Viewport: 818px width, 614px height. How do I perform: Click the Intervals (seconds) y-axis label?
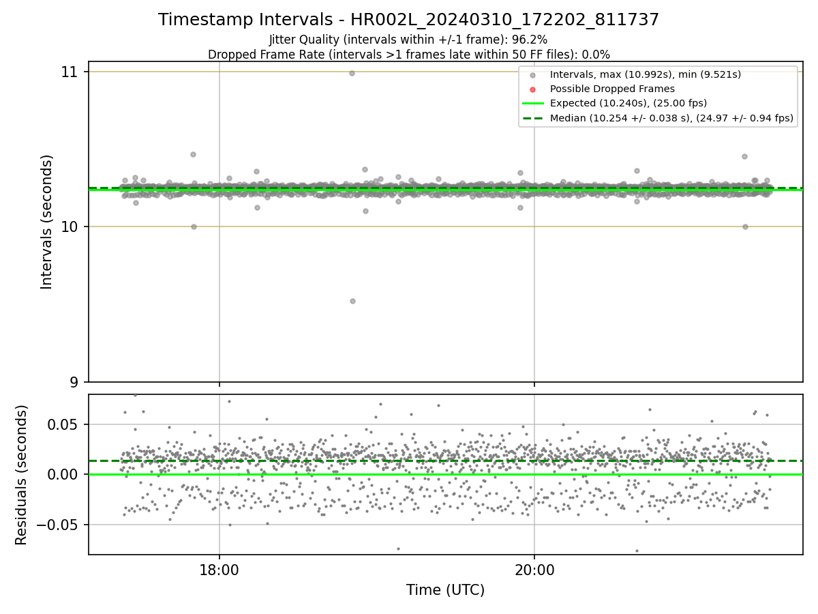47,222
